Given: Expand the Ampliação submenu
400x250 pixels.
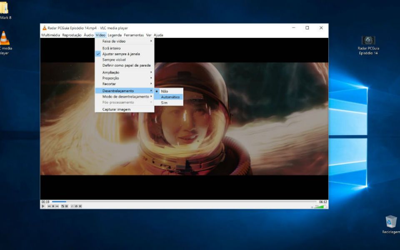Looking at the screenshot, I should (x=125, y=72).
